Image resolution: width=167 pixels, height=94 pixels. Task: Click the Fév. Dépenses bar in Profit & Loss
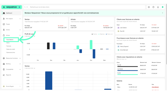tap(91, 45)
